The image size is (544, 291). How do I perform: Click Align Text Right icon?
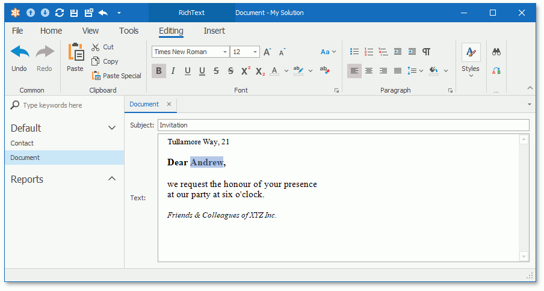coord(383,71)
